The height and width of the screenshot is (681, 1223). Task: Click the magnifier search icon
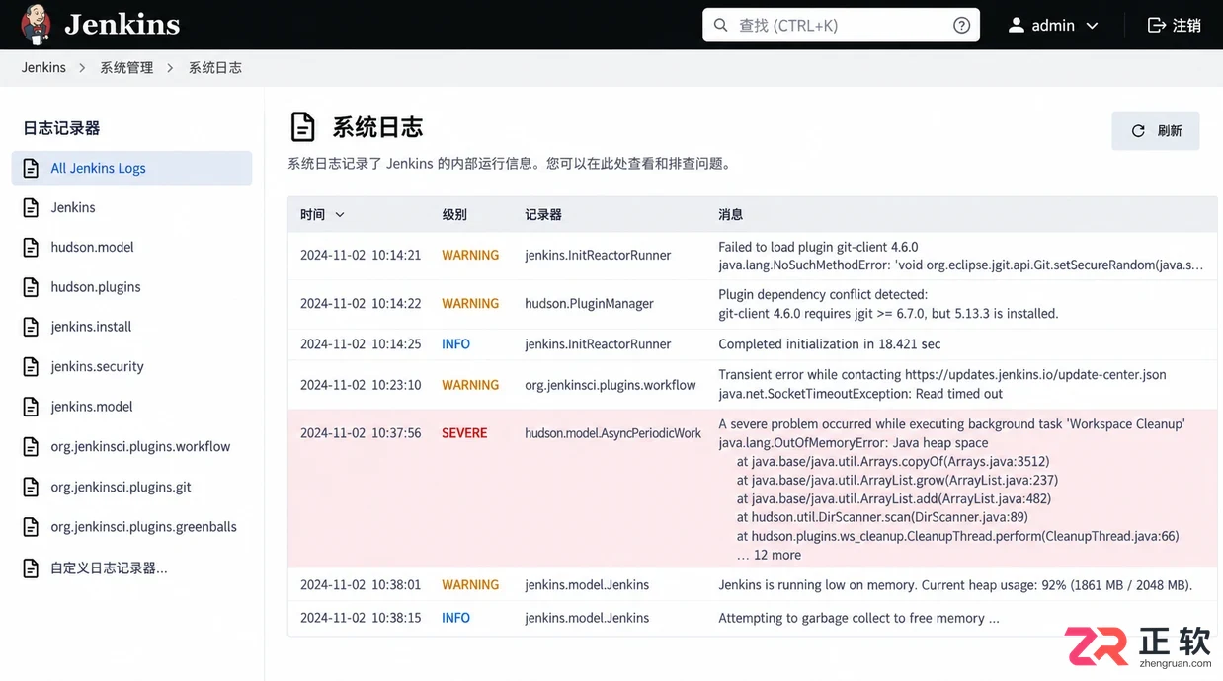coord(720,26)
